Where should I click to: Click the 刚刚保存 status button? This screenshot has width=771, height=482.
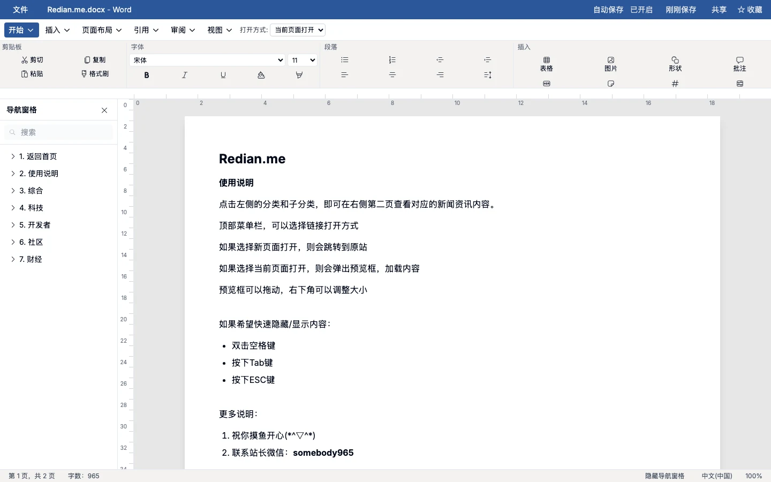pyautogui.click(x=681, y=10)
